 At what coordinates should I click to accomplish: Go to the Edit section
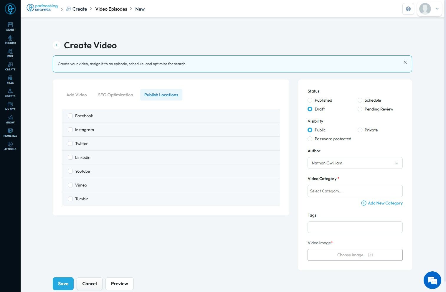(x=10, y=53)
